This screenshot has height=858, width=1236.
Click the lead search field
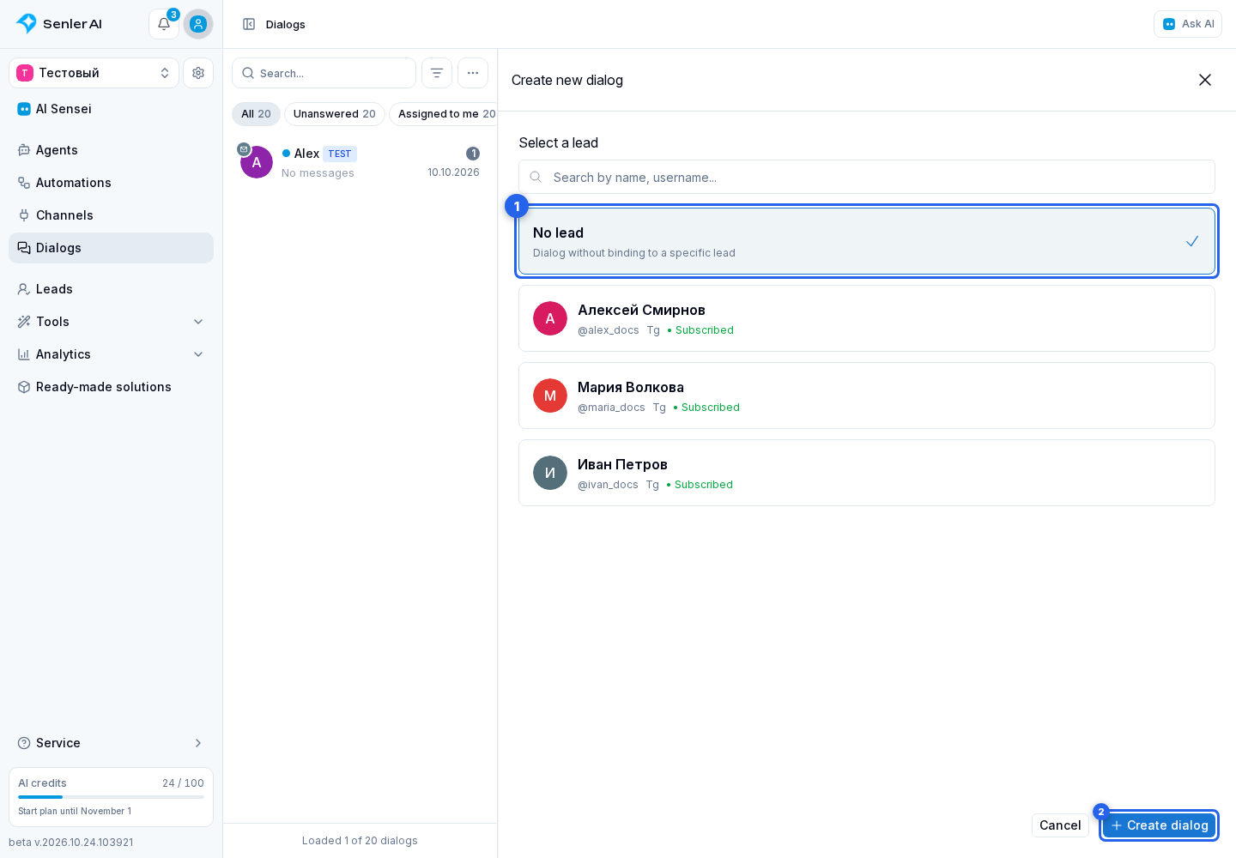(x=867, y=177)
